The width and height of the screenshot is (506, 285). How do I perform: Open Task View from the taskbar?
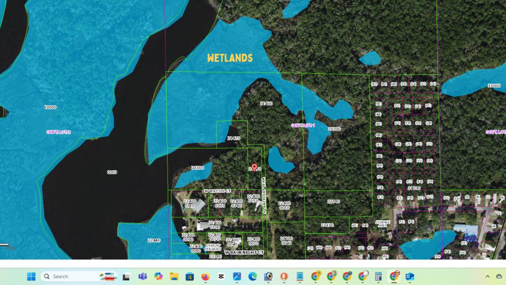126,276
